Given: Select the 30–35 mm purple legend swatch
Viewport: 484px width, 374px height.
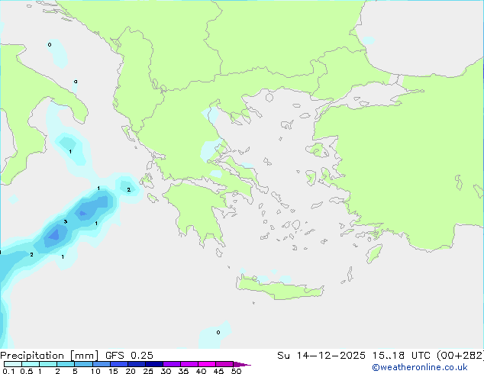Looking at the screenshot, I should 171,364.
